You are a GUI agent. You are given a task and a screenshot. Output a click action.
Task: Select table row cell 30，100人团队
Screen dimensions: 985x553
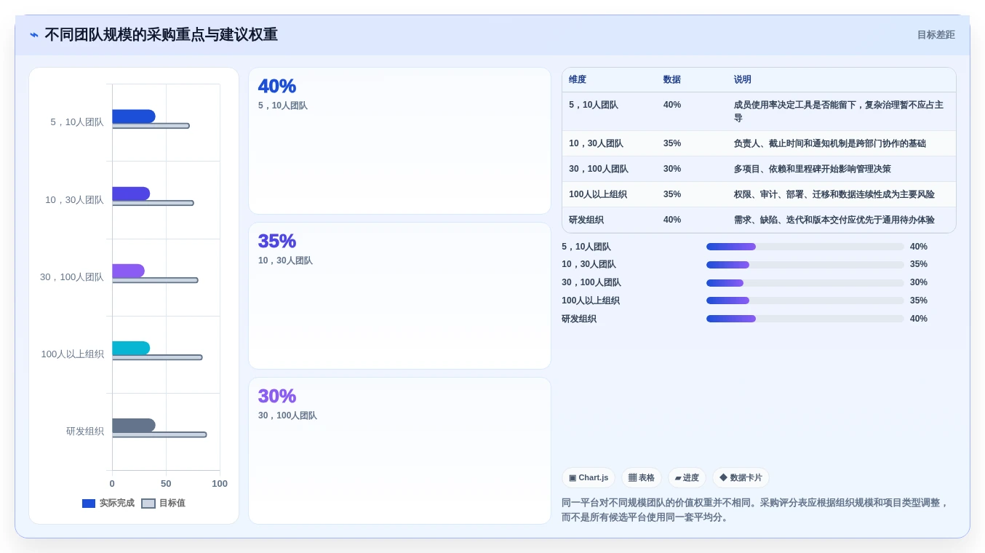(x=599, y=169)
